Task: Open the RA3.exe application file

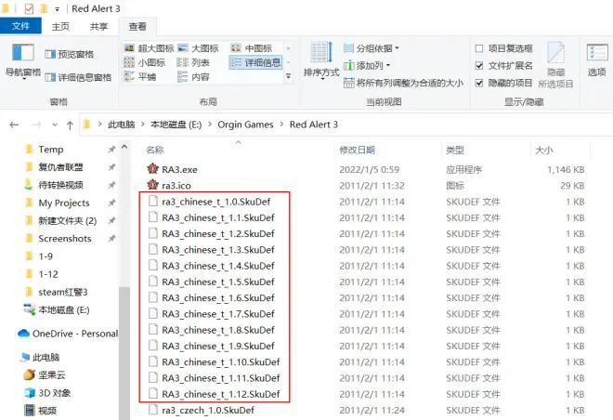Action: (179, 169)
